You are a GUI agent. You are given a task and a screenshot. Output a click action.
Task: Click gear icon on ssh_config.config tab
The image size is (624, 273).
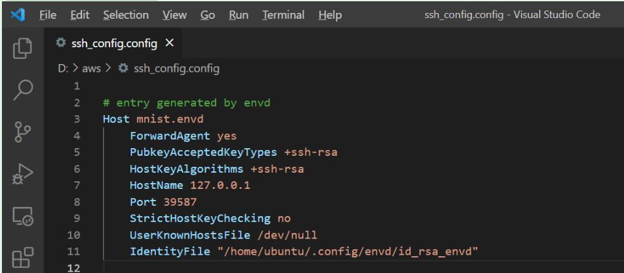(x=61, y=43)
